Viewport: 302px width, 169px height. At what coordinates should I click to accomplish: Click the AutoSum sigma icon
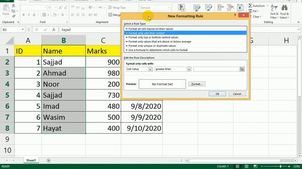[x=250, y=6]
